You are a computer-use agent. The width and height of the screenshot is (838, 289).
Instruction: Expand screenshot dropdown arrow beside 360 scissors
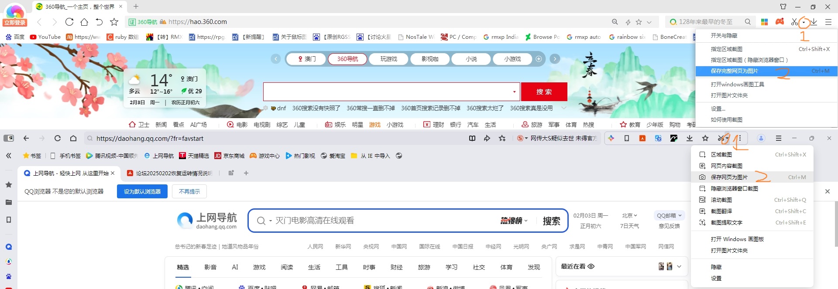[804, 22]
